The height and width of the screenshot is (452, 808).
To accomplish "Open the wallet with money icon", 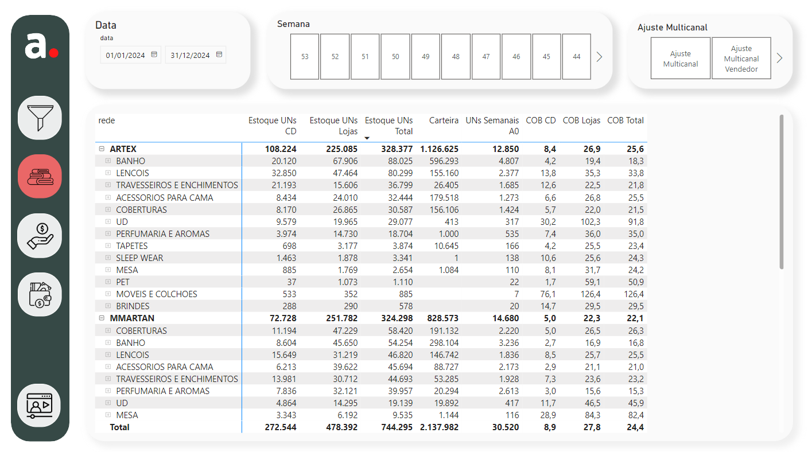I will click(40, 294).
